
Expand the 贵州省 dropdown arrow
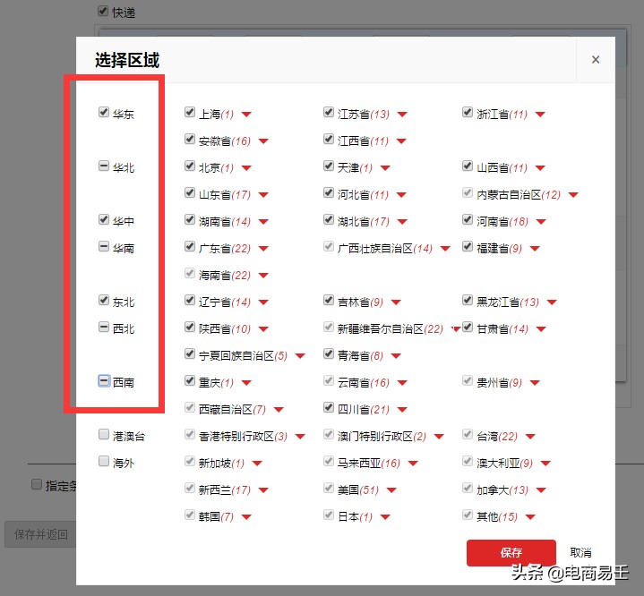click(x=535, y=383)
